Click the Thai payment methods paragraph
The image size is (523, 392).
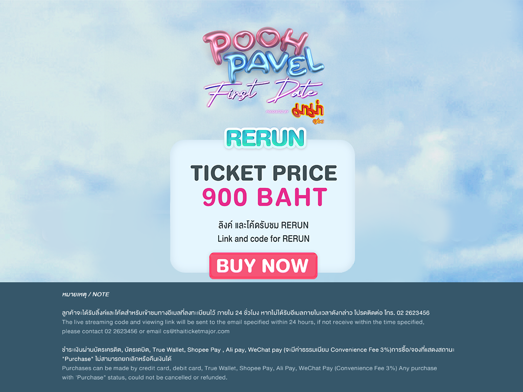(258, 354)
